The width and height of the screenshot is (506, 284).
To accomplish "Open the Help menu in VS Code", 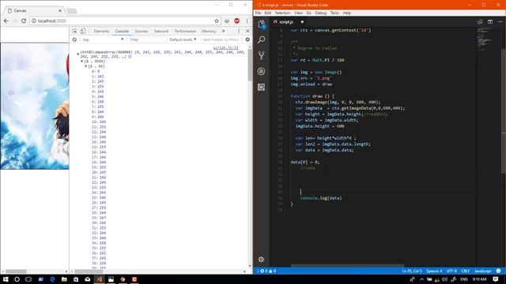I will point(347,13).
